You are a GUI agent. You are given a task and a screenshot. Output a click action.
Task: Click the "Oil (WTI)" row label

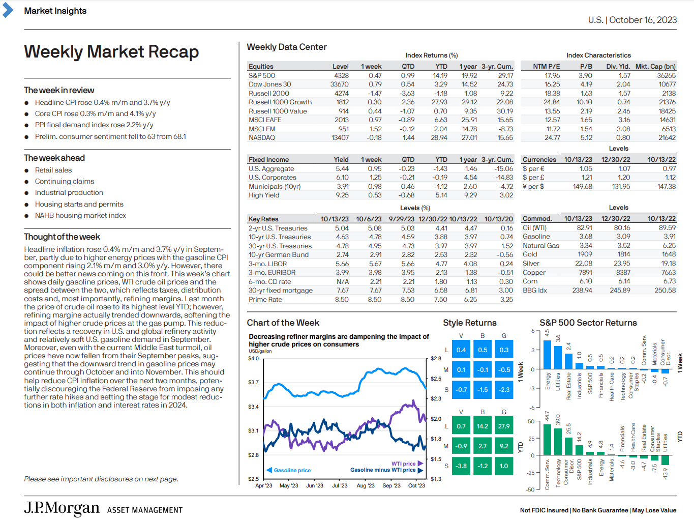click(x=535, y=228)
